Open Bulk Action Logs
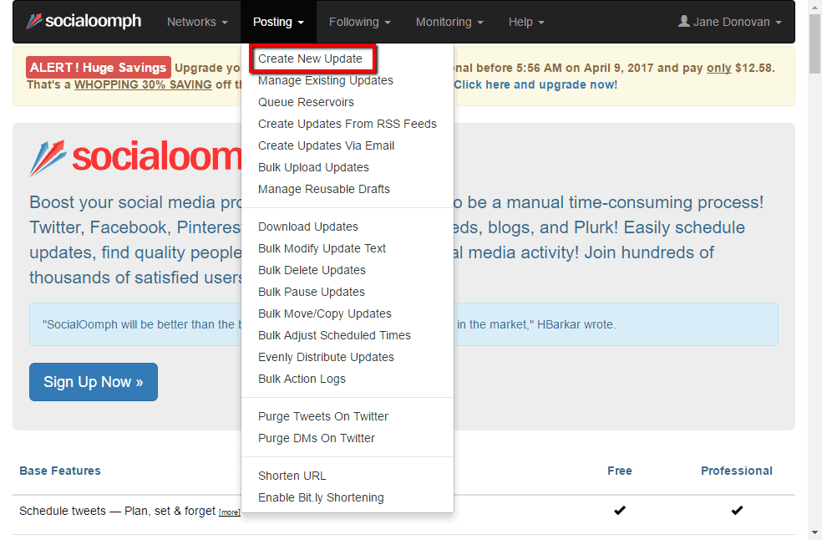Screen dimensions: 822x540 pyautogui.click(x=302, y=379)
